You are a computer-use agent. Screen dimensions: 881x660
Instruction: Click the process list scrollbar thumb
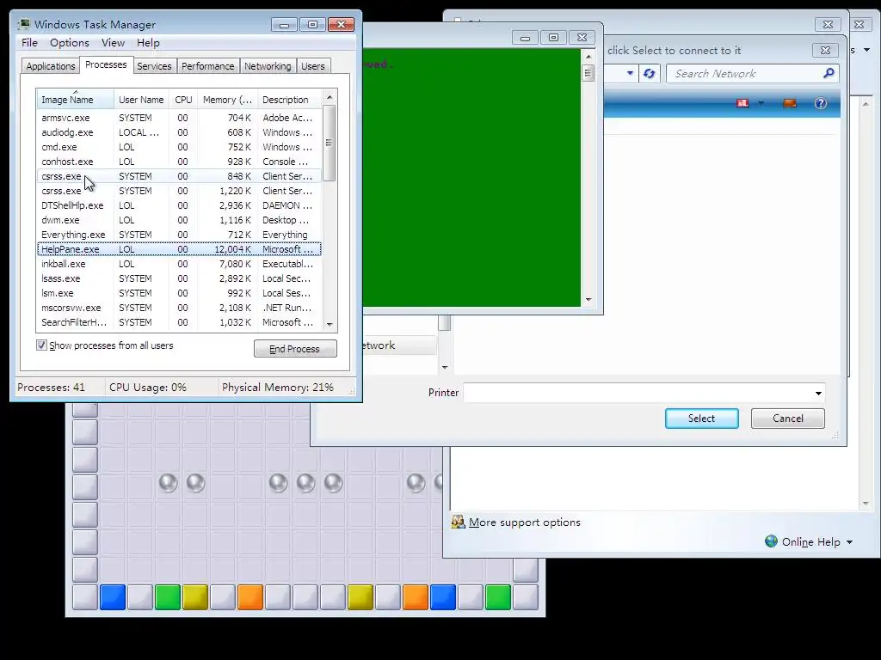click(x=330, y=144)
